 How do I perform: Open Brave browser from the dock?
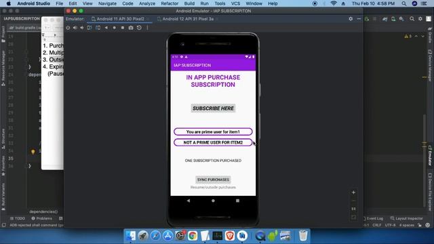coord(230,236)
